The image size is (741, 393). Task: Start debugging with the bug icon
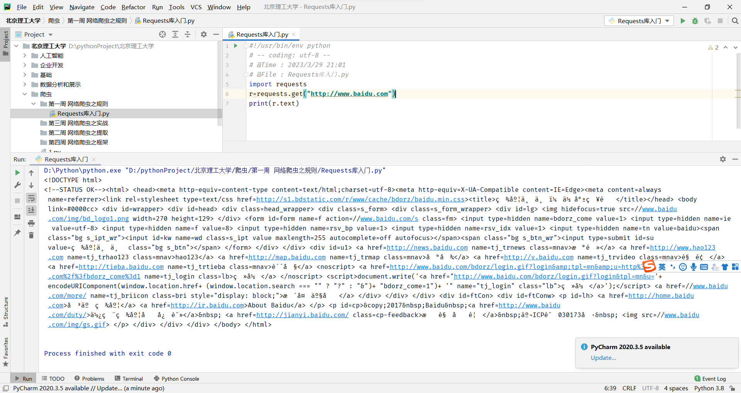click(x=695, y=21)
